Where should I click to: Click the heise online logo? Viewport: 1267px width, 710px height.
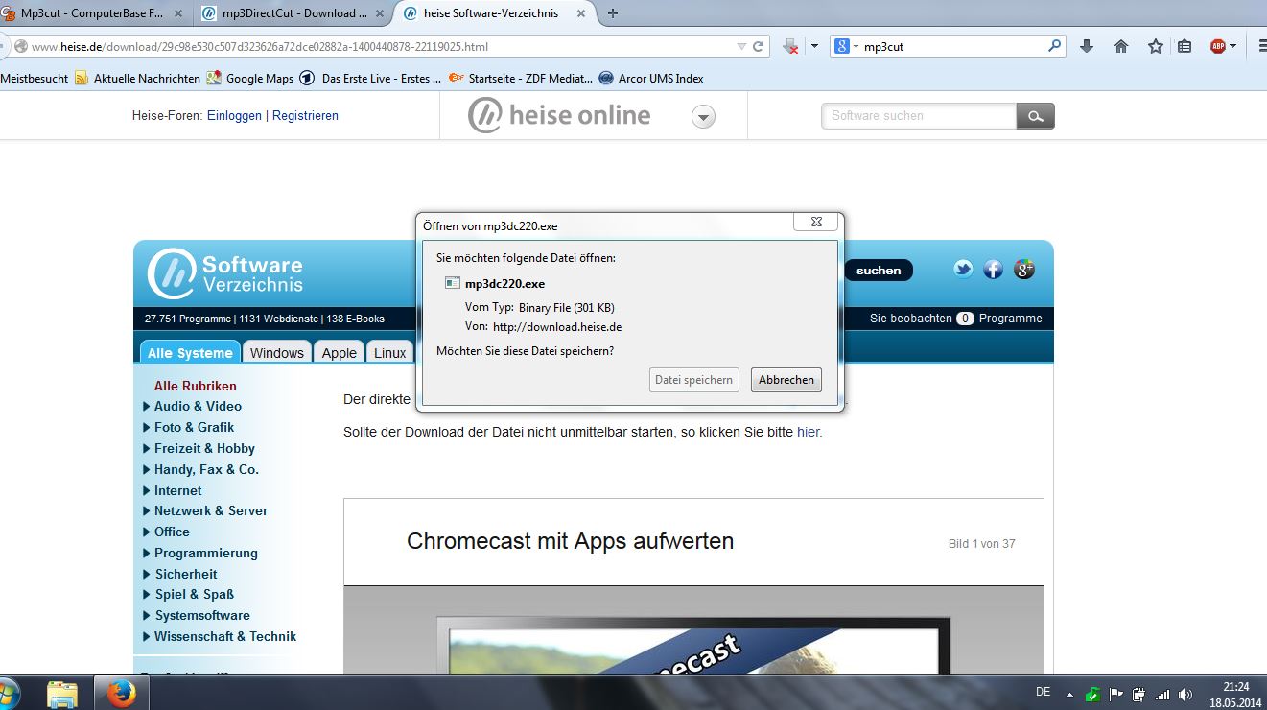(x=559, y=115)
